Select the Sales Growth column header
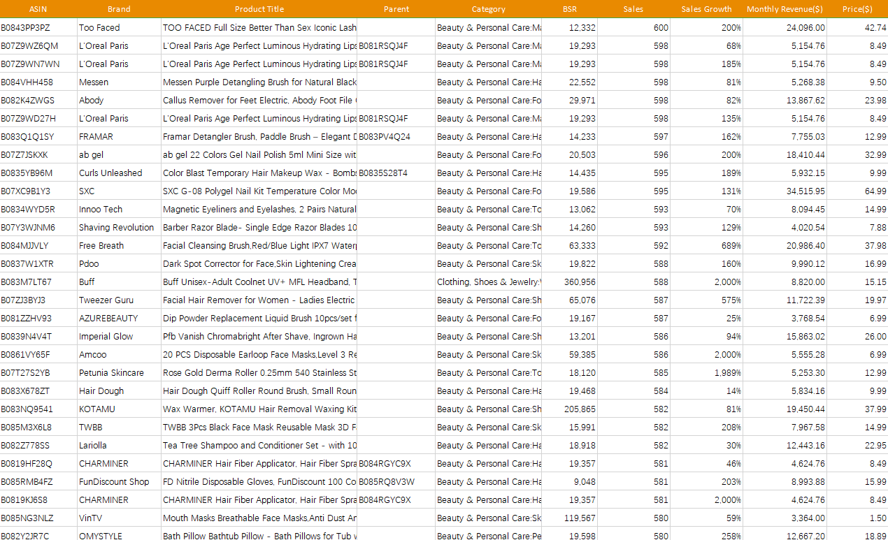This screenshot has width=888, height=540. (x=706, y=9)
